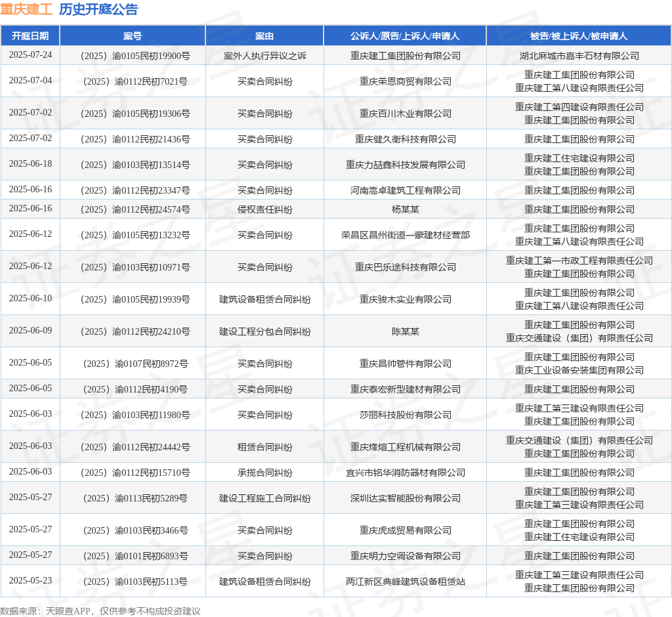
Task: Click plaintiff 重庆泰宏新型建材有限公司
Action: 406,389
